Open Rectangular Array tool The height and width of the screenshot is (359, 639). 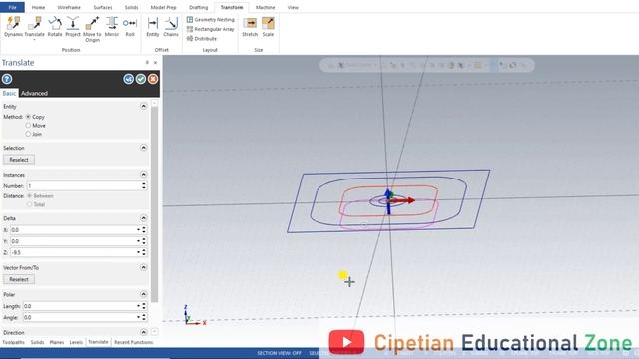point(211,29)
